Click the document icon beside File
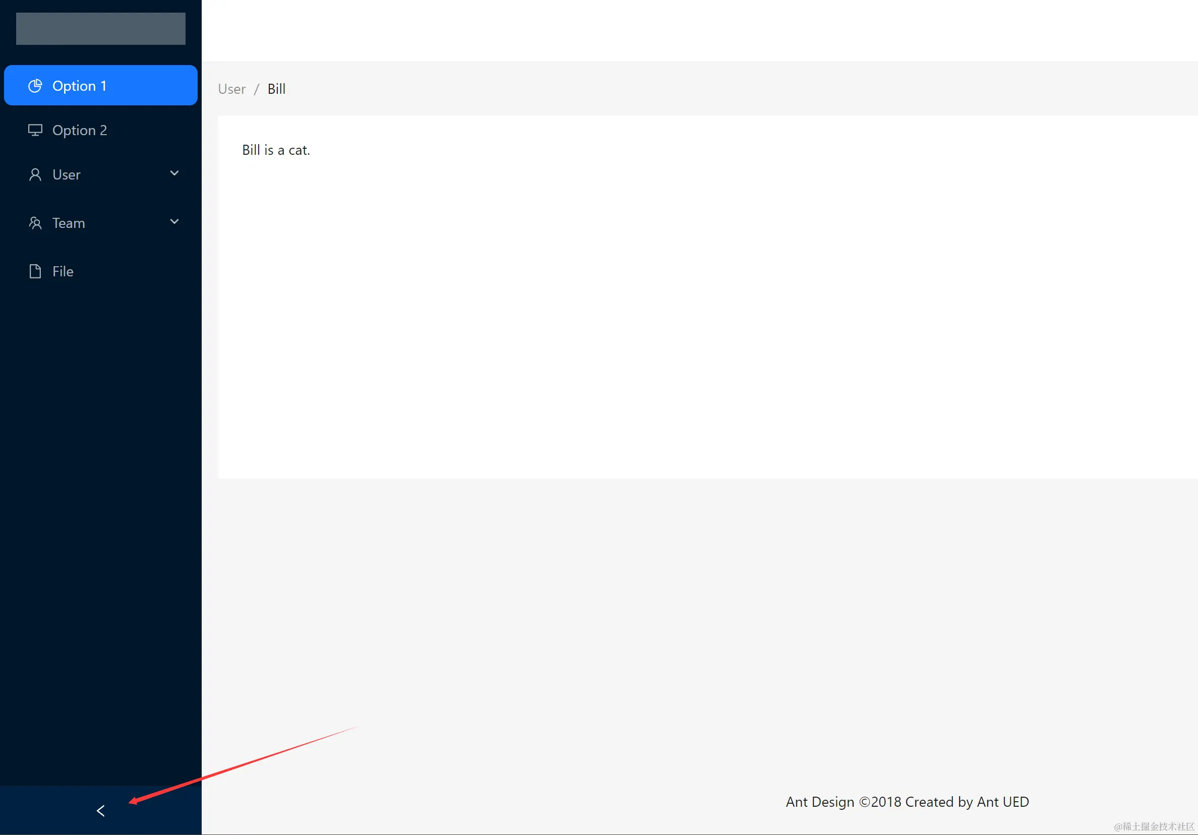This screenshot has height=835, width=1198. [35, 271]
